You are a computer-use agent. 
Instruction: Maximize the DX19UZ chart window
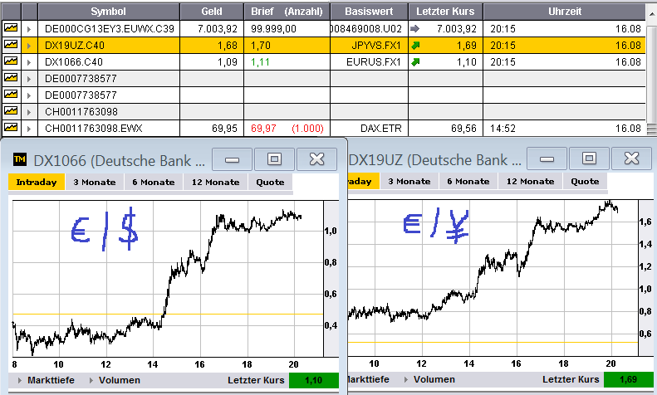coord(589,158)
